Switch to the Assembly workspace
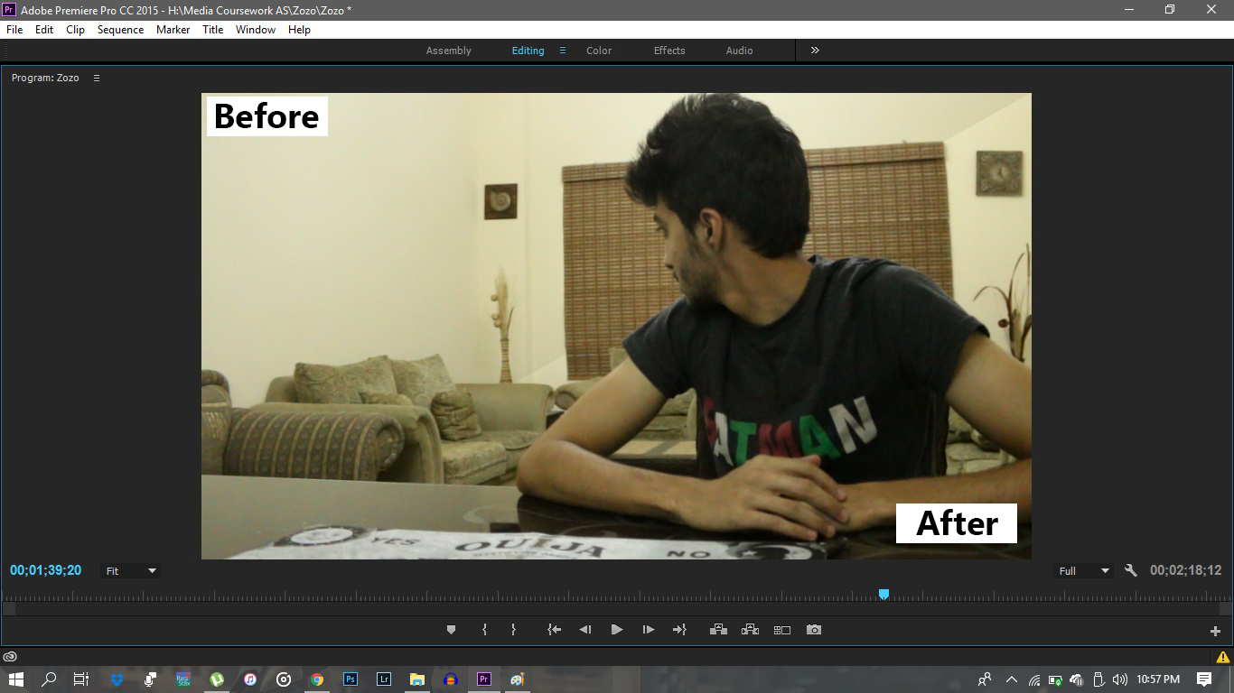This screenshot has width=1234, height=693. click(x=449, y=51)
